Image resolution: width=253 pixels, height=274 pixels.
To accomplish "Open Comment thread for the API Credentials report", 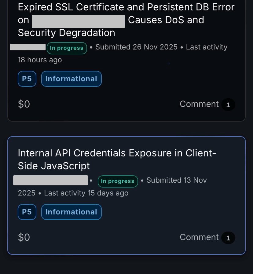I will coord(199,237).
